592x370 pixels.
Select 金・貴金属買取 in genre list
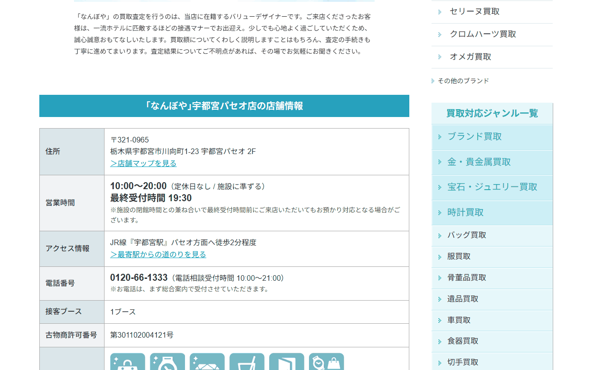pos(492,162)
